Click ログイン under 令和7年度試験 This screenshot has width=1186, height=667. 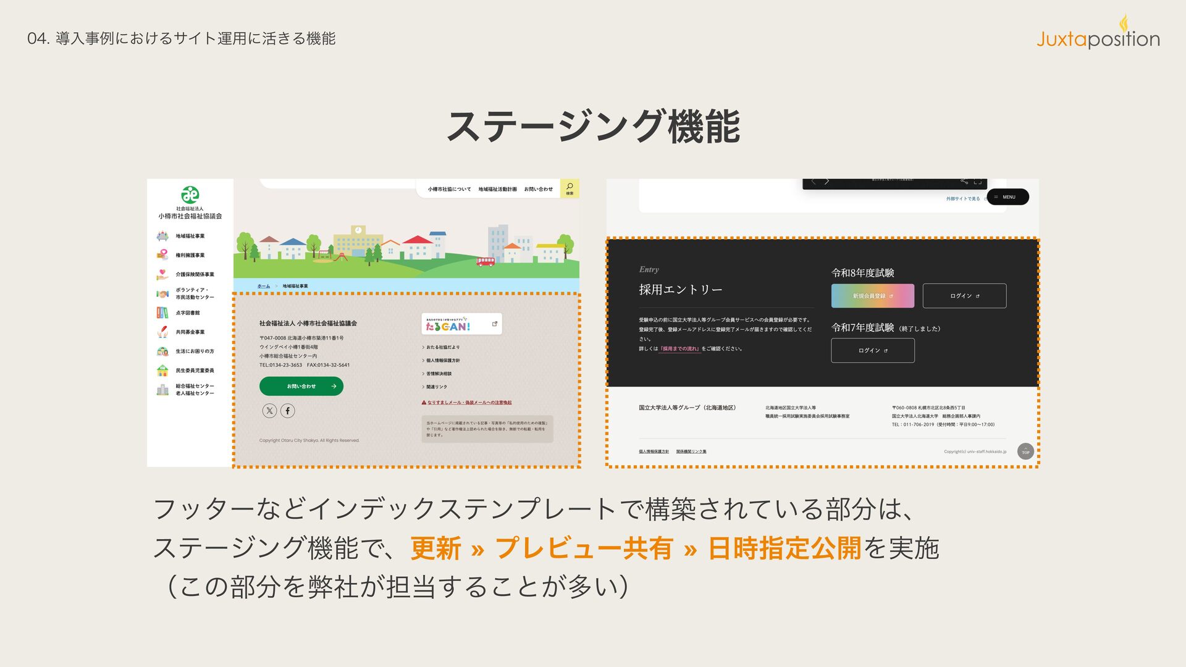pos(872,351)
